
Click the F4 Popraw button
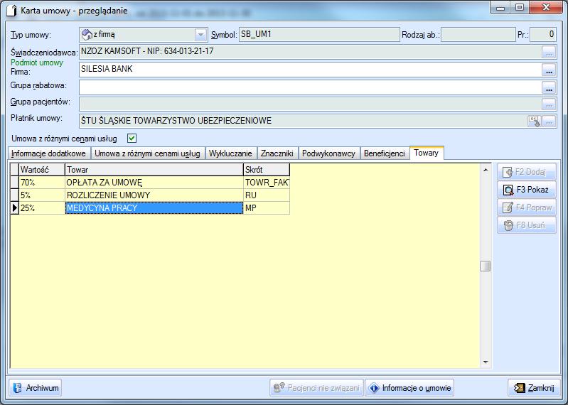pyautogui.click(x=527, y=207)
